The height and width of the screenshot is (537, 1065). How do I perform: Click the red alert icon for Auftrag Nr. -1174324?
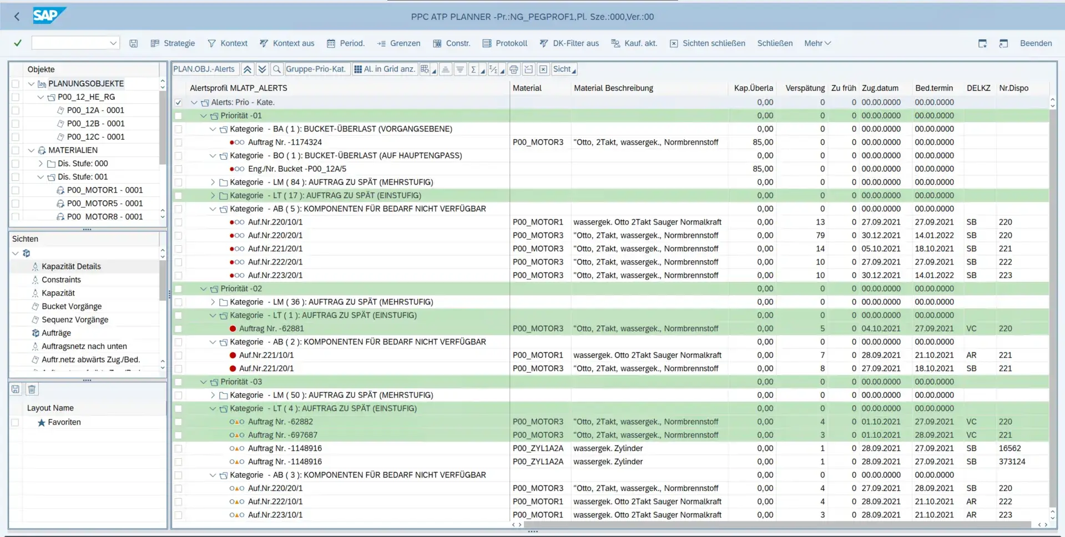click(237, 143)
